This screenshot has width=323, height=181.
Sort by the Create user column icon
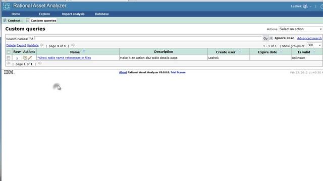(x=240, y=51)
